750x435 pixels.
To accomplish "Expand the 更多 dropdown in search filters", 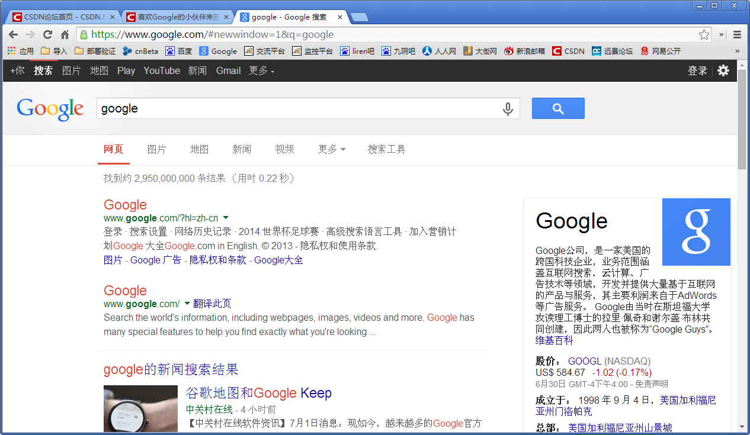I will (331, 149).
